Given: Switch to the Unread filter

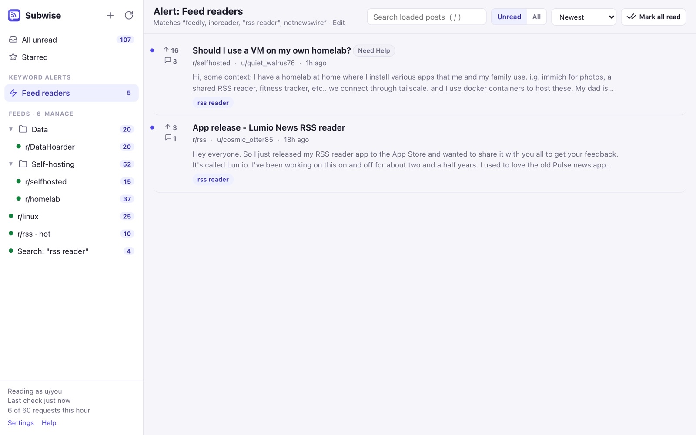Looking at the screenshot, I should click(509, 17).
